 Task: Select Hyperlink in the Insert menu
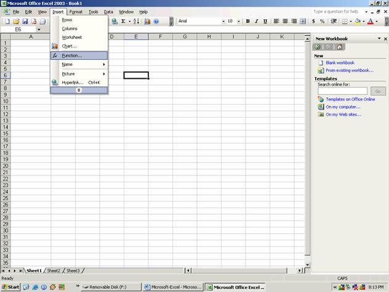[x=79, y=83]
